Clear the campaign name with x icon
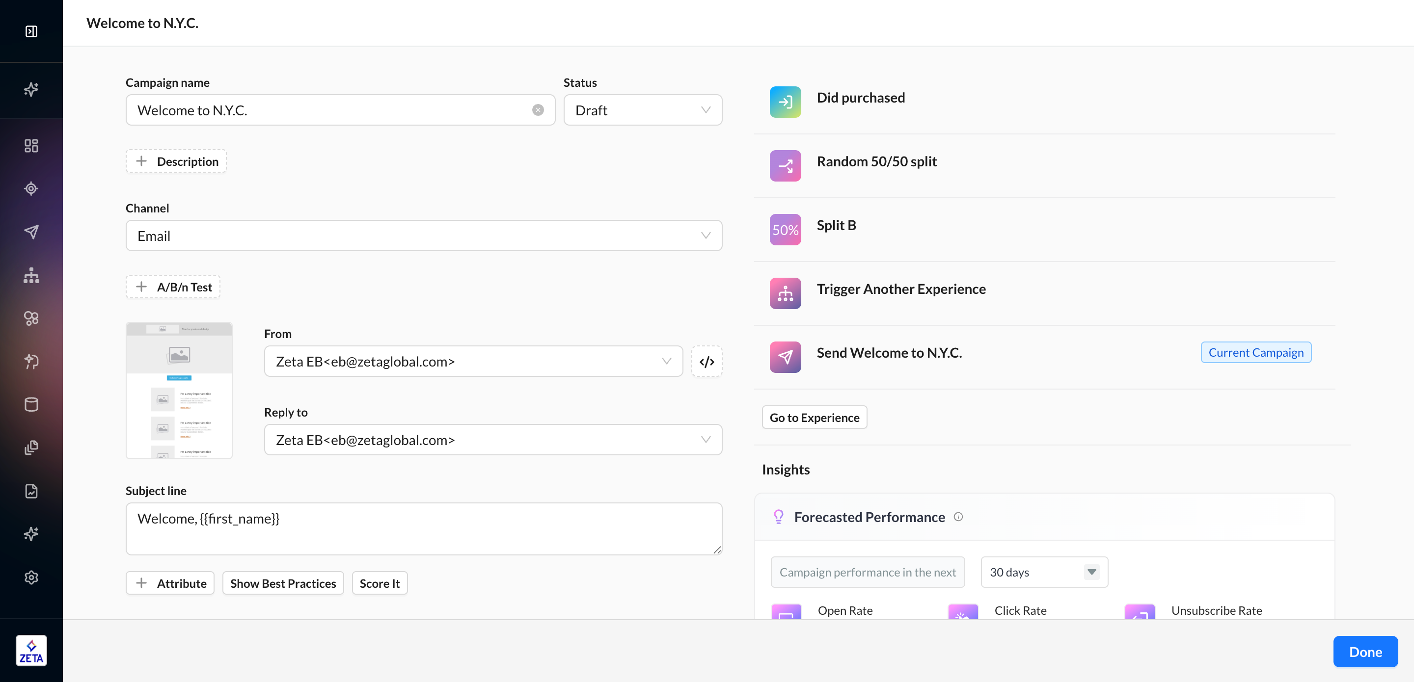The height and width of the screenshot is (682, 1414). (538, 110)
